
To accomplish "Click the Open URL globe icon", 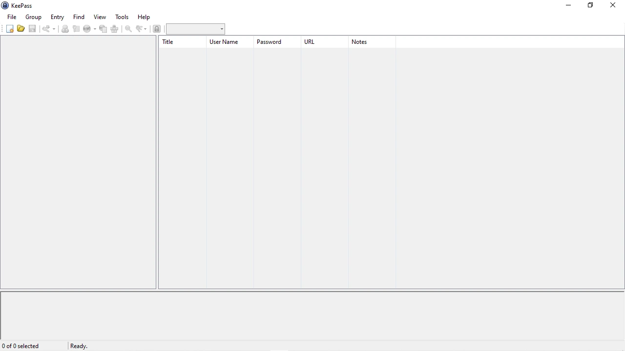I will tap(87, 29).
